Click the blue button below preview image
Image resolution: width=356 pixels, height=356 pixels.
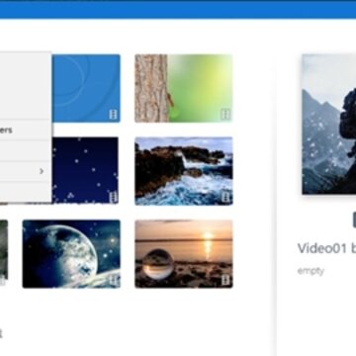354,220
